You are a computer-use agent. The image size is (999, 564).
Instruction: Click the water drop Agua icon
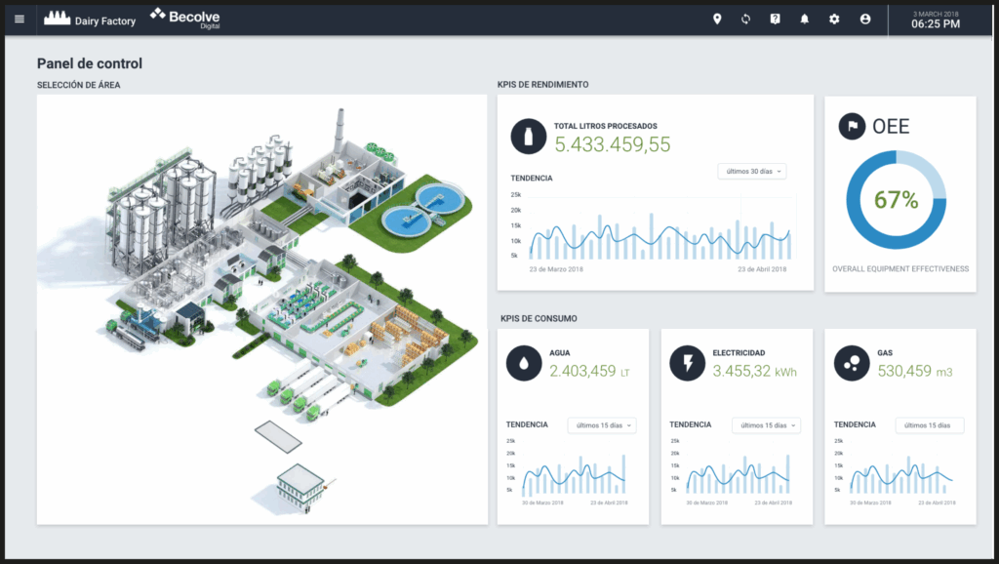click(524, 363)
